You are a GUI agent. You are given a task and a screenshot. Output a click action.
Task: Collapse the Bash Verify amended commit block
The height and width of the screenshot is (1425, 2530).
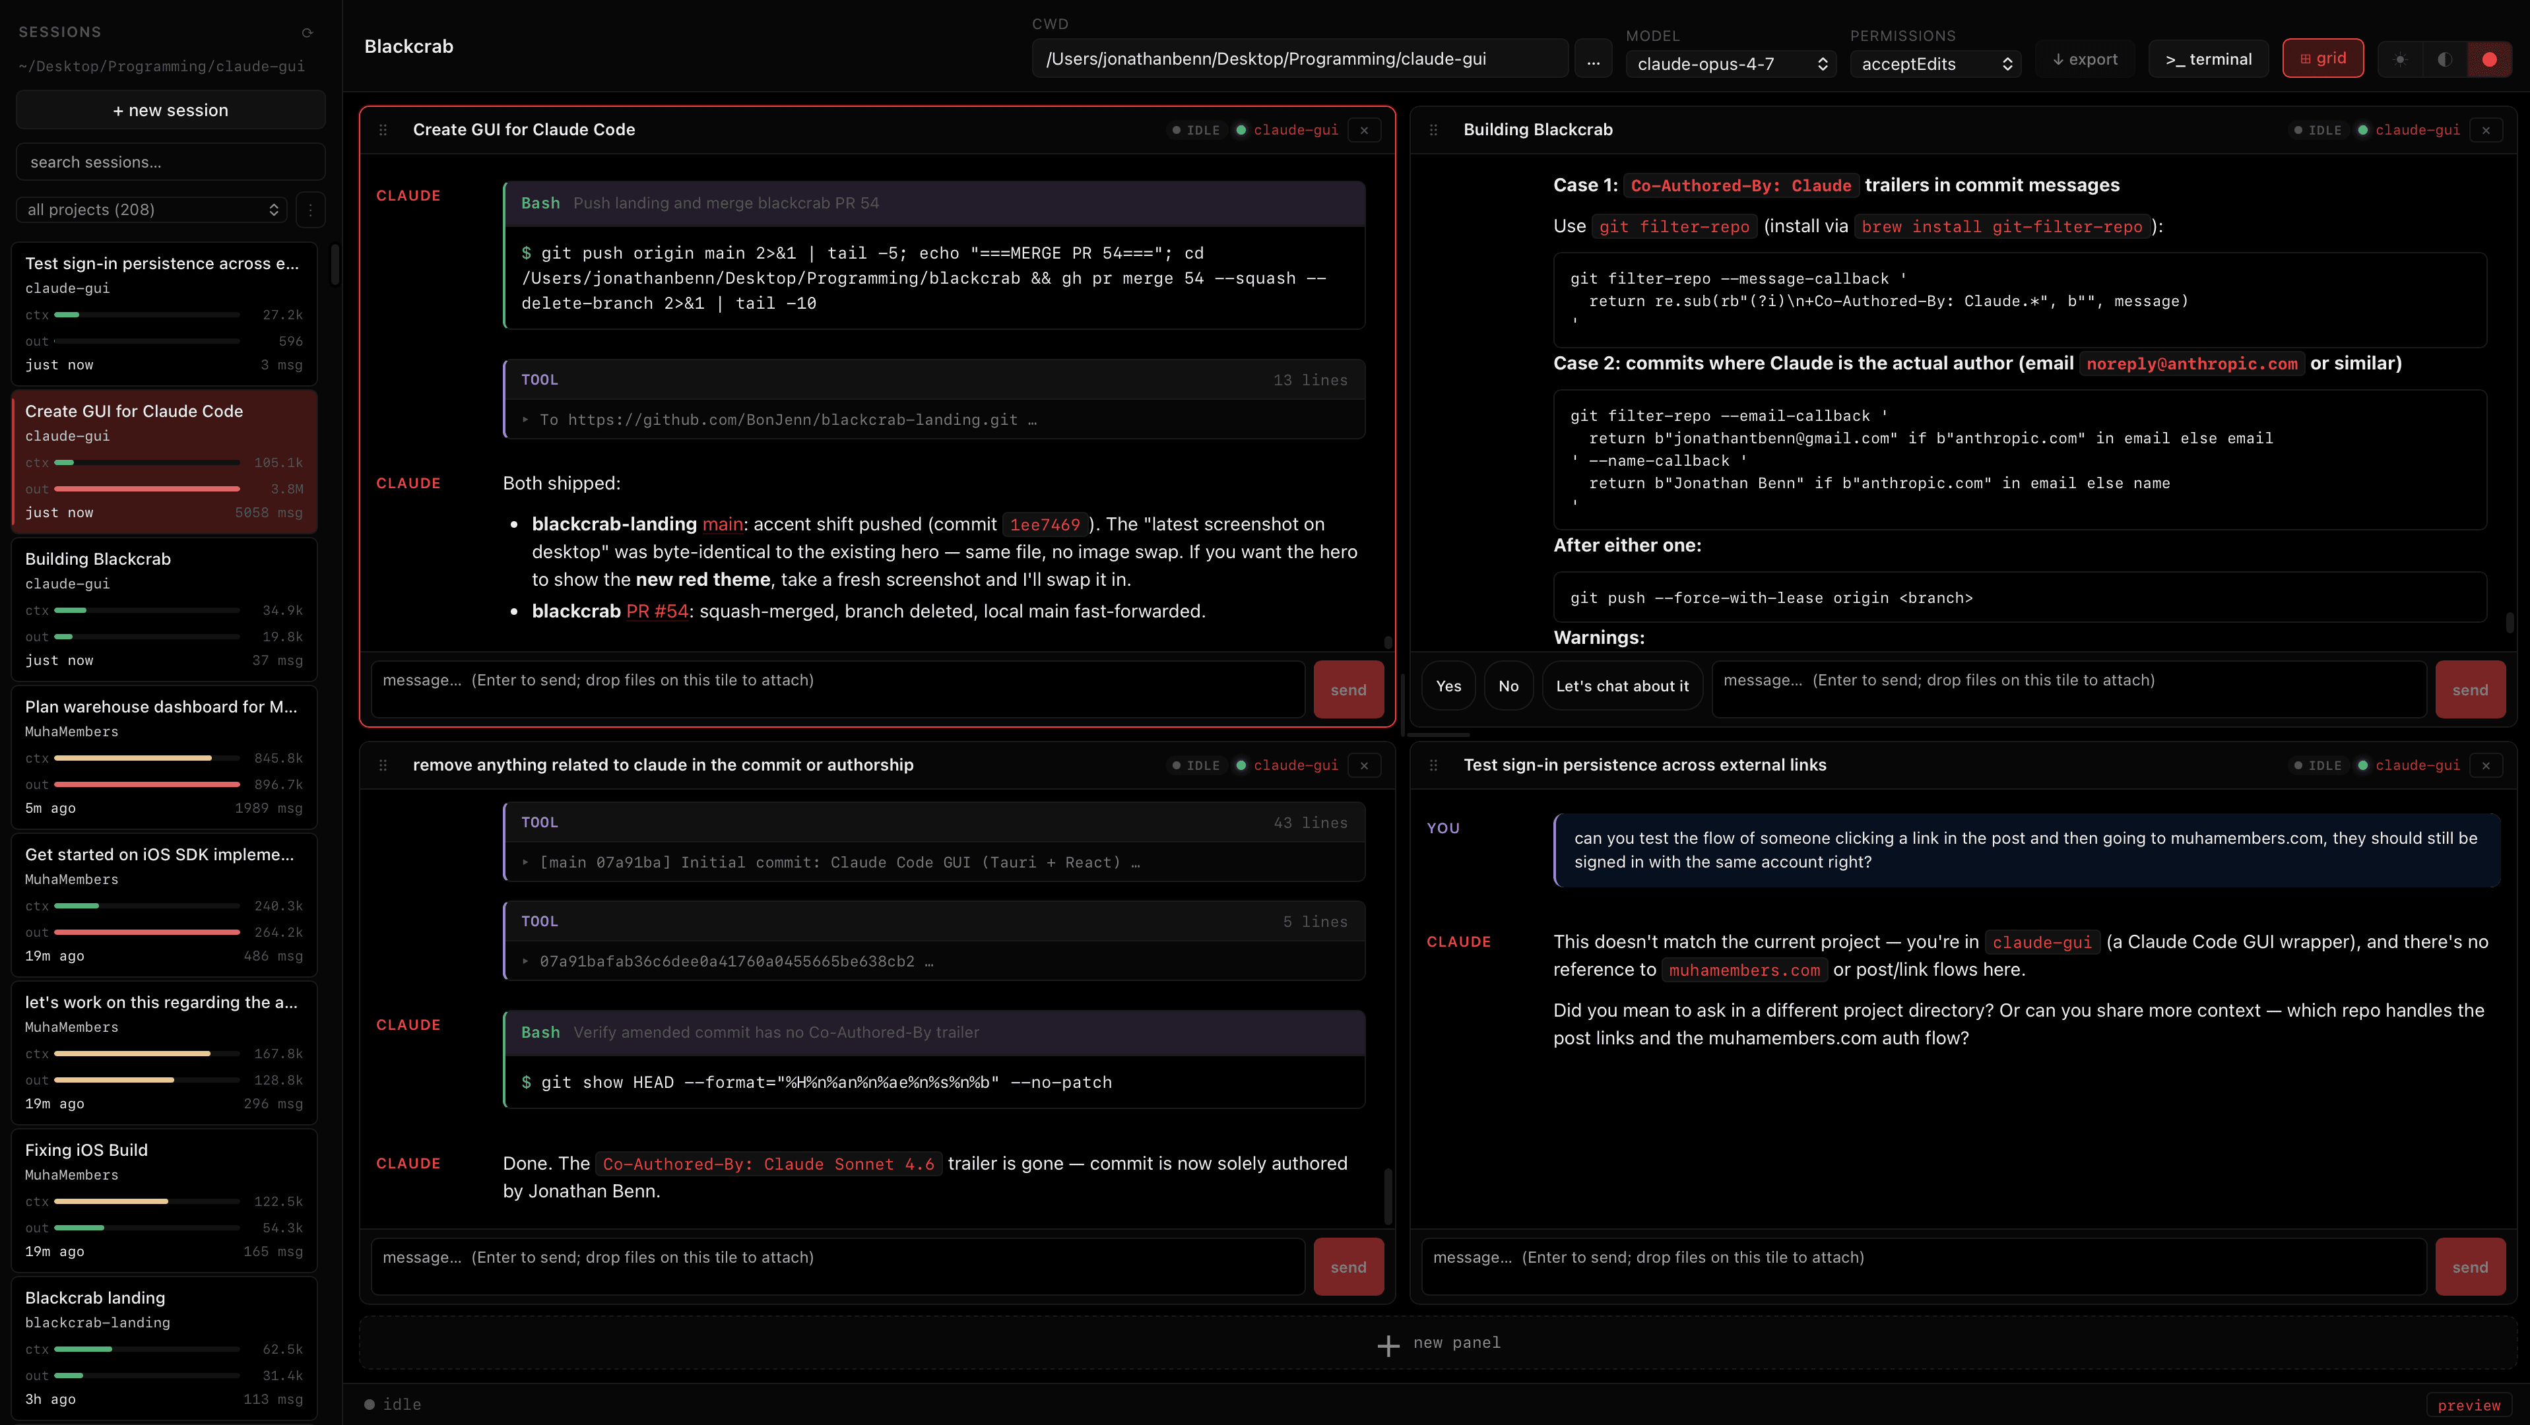coord(934,1032)
